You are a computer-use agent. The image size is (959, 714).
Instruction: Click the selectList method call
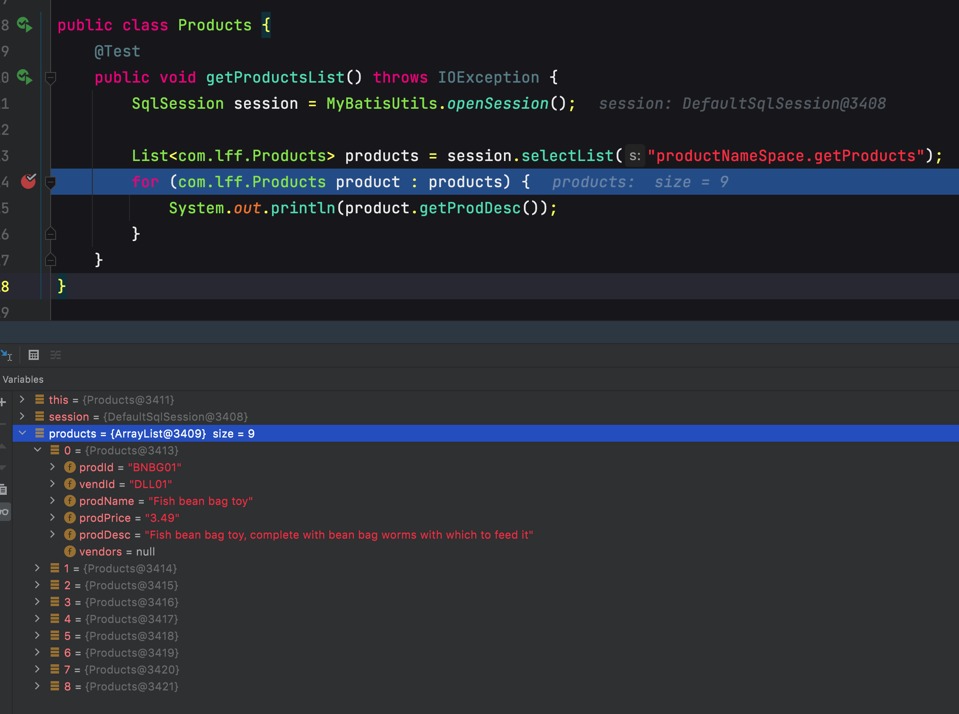click(x=567, y=156)
